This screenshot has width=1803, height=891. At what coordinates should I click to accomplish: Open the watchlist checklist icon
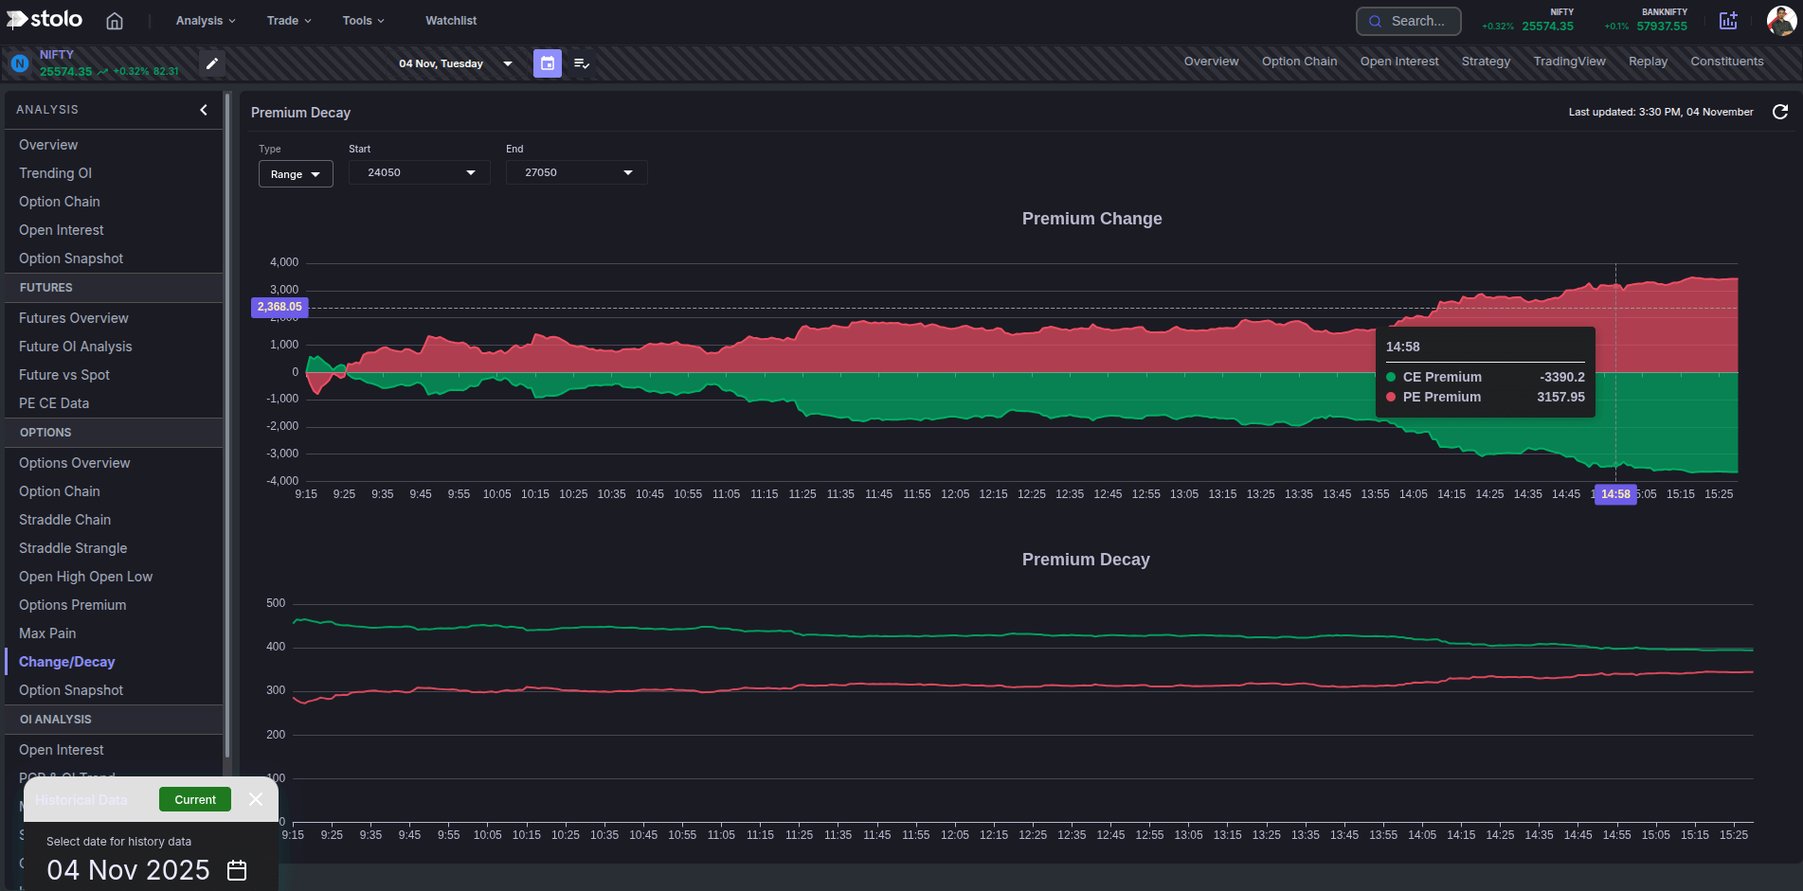581,63
